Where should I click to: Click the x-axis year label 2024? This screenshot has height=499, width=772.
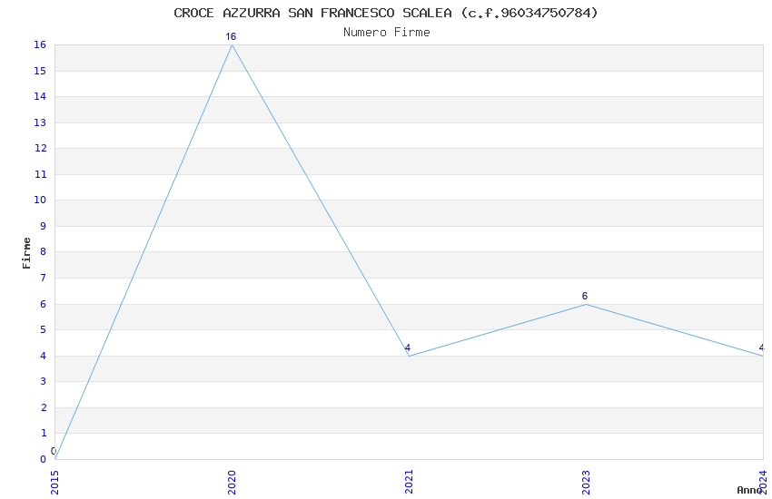pyautogui.click(x=763, y=483)
